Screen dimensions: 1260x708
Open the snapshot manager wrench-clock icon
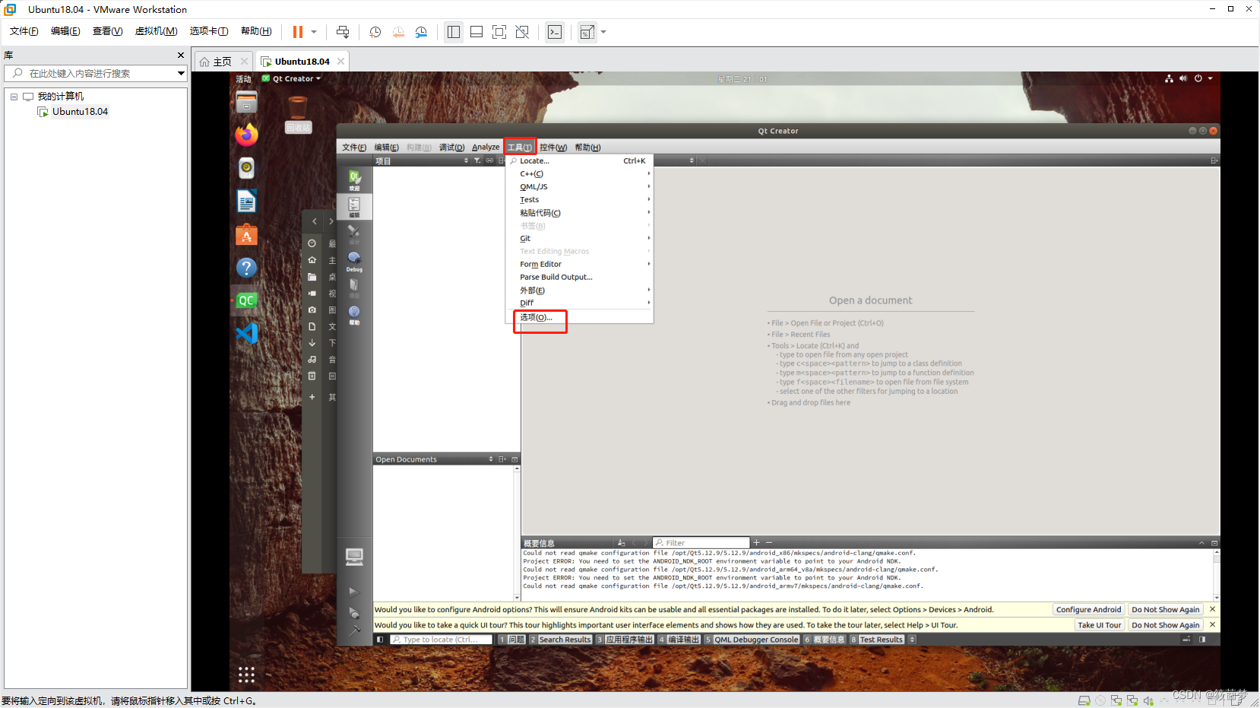[422, 32]
